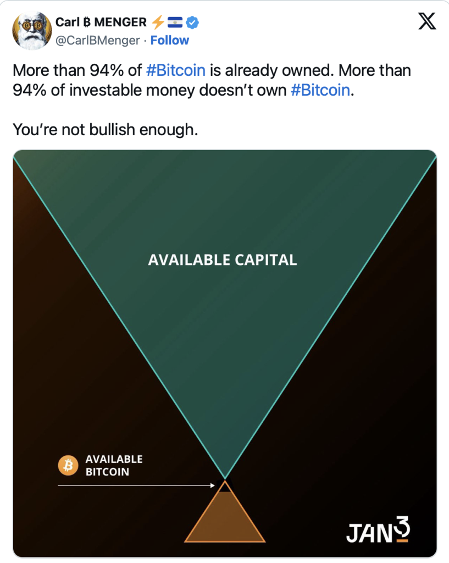Click the lightning bolt emoji

(x=158, y=22)
